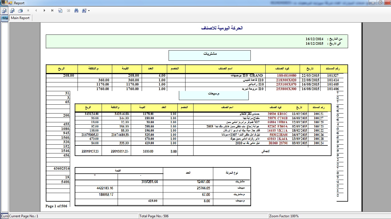Open the Go To Page tool

(60, 11)
